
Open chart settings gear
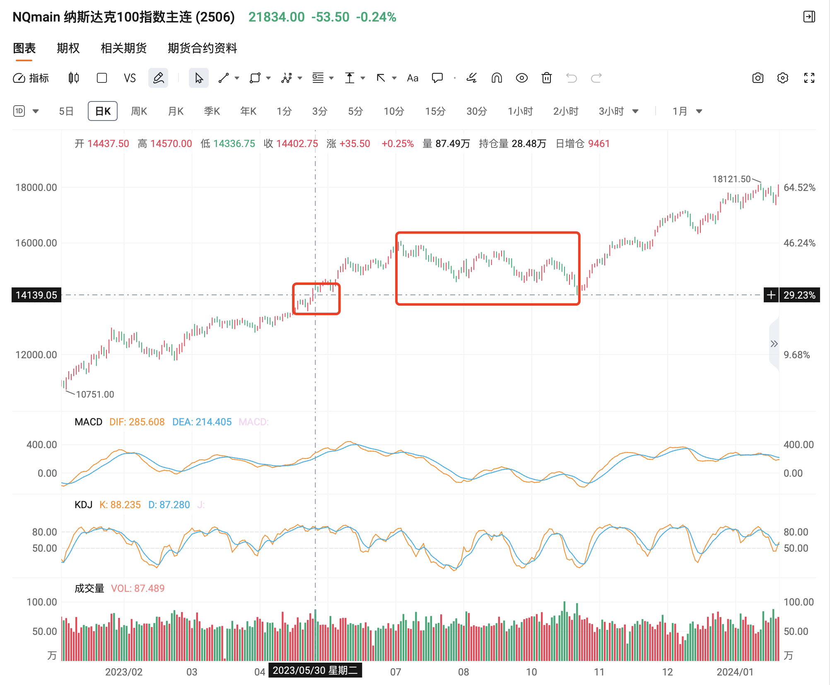(783, 78)
